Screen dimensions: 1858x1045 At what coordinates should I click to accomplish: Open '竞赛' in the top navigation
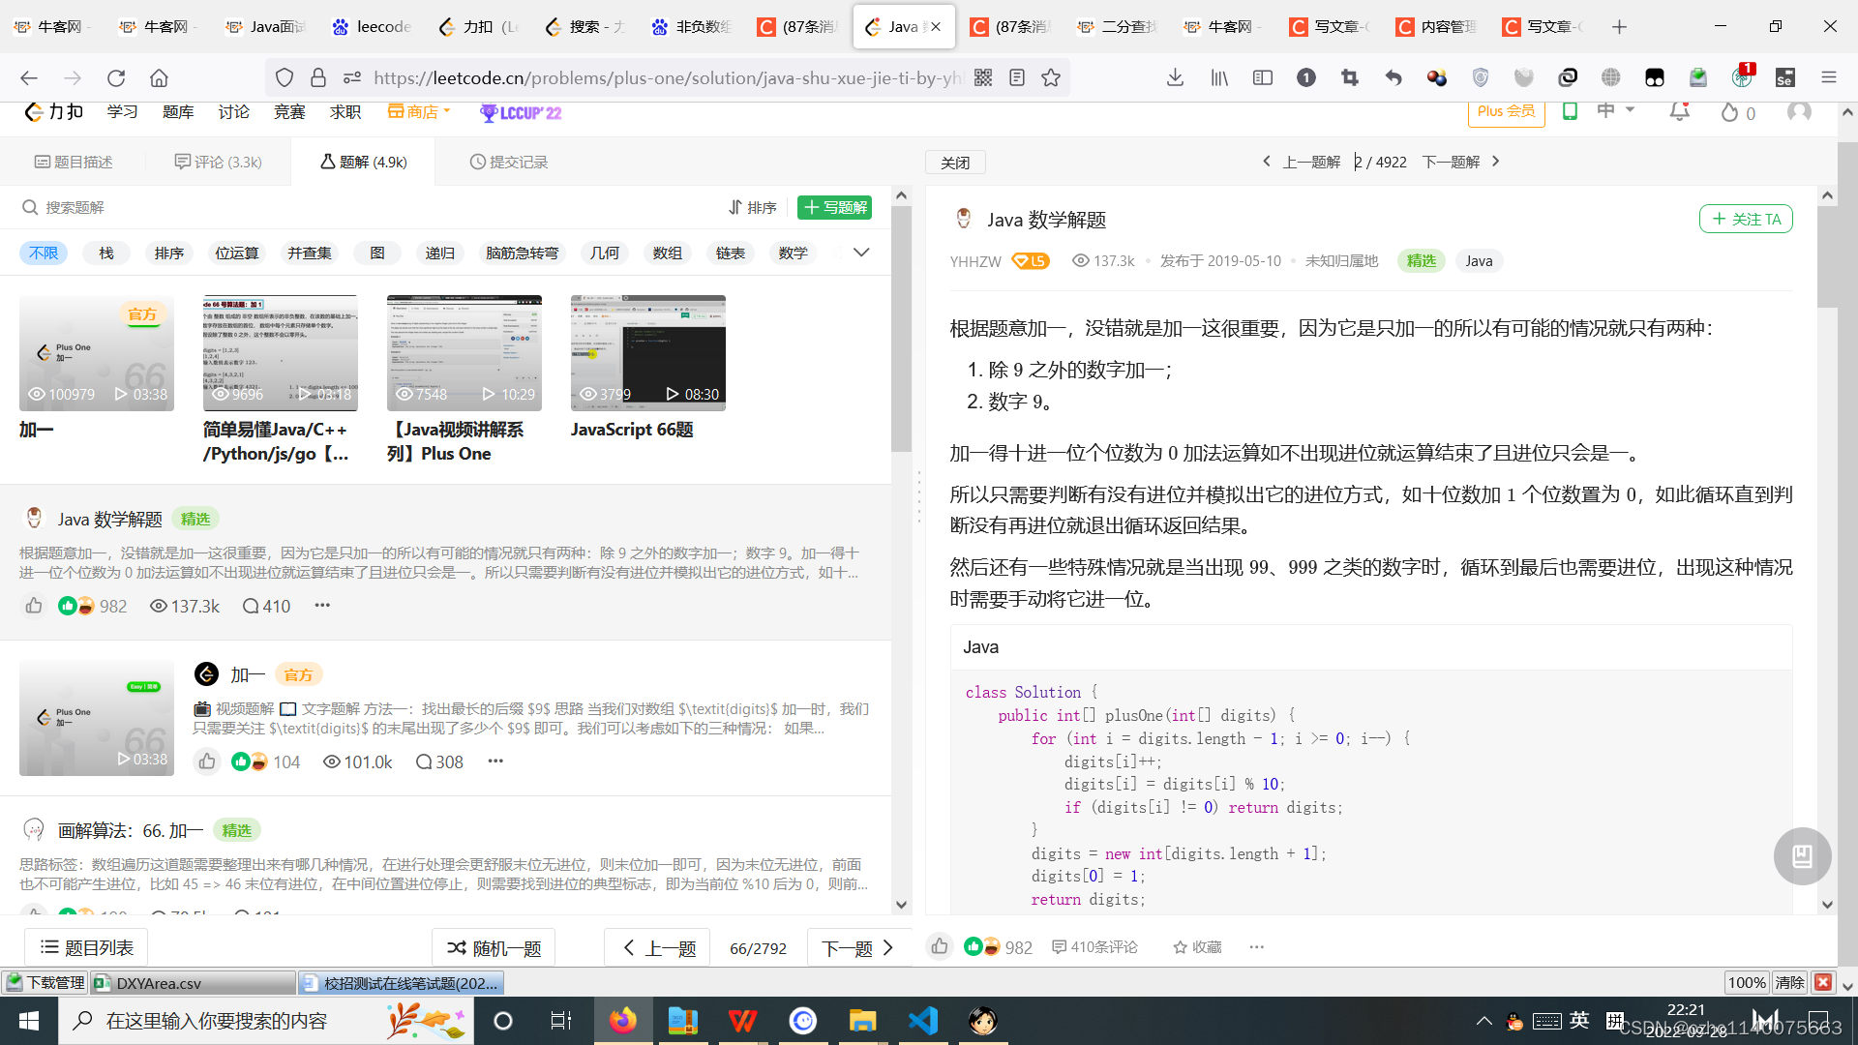tap(289, 112)
